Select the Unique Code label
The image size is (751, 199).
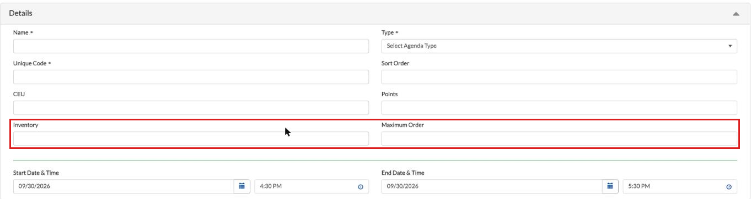coord(30,63)
